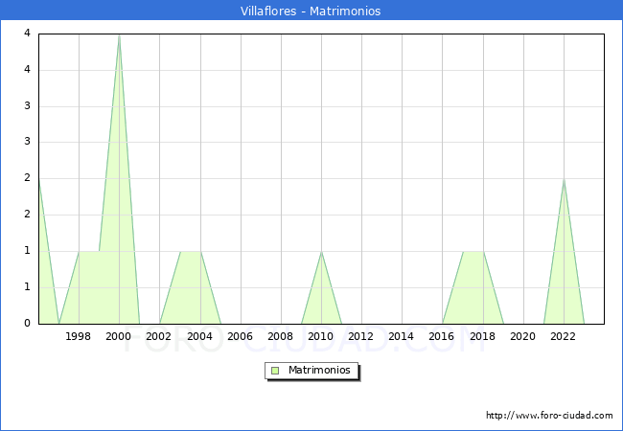Click the Matrimonios legend label
The height and width of the screenshot is (431, 623).
pyautogui.click(x=319, y=370)
